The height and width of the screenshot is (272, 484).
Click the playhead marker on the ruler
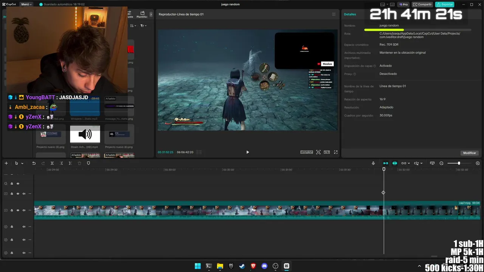click(384, 169)
